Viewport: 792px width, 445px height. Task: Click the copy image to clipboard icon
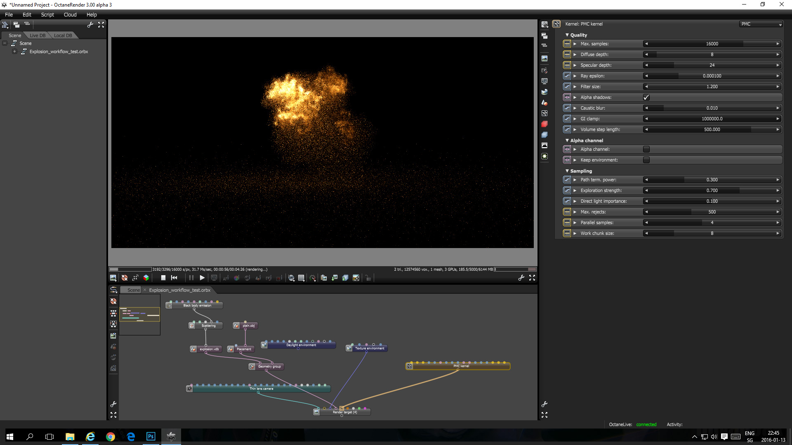(324, 278)
